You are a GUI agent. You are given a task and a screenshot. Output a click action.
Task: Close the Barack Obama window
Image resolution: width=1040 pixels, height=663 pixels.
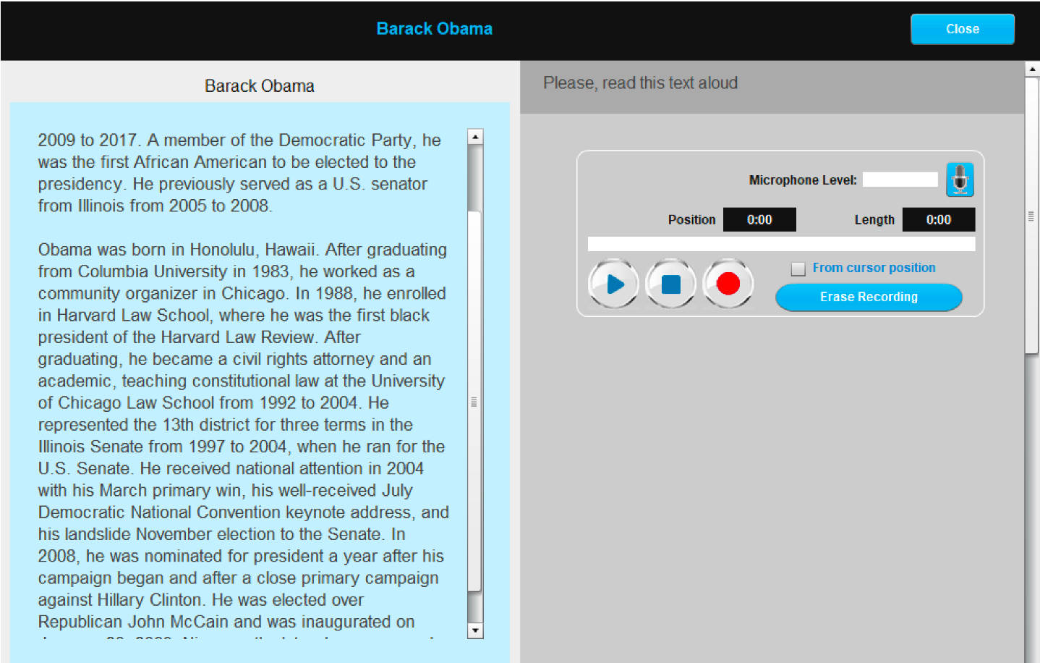962,29
